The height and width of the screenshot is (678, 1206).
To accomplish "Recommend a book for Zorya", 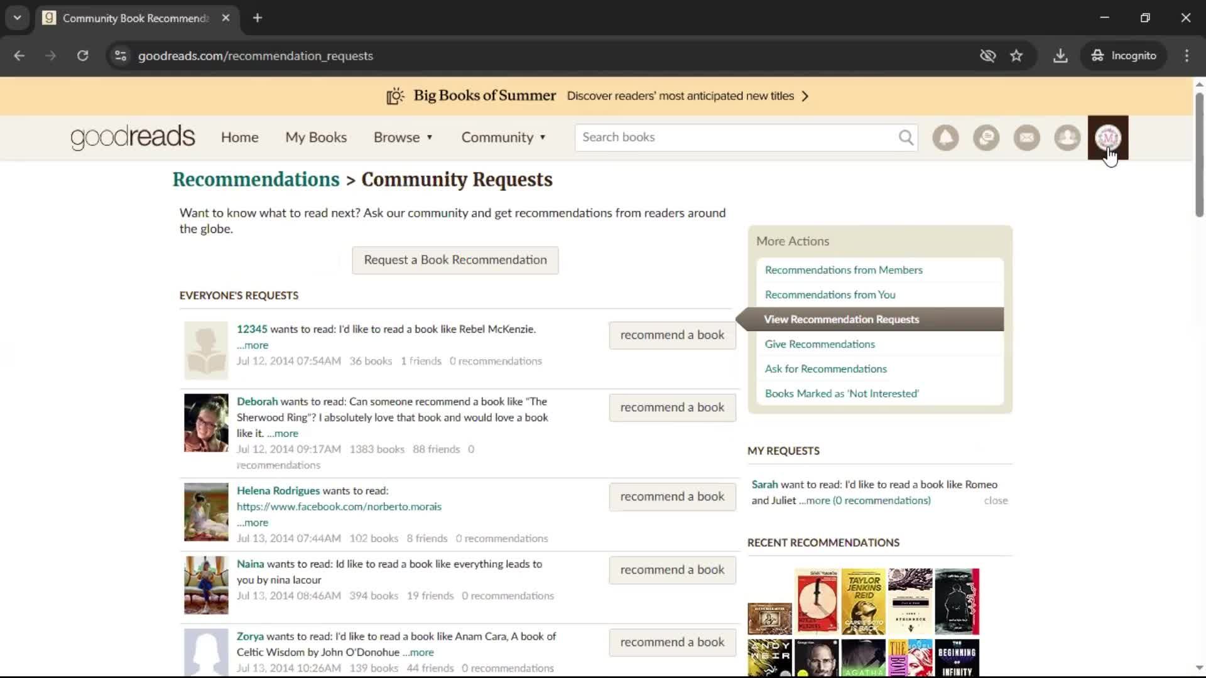I will point(672,642).
